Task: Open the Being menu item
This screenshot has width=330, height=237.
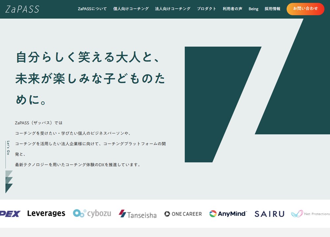Action: point(253,9)
